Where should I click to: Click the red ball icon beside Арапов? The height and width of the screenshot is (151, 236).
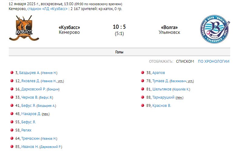(143, 72)
